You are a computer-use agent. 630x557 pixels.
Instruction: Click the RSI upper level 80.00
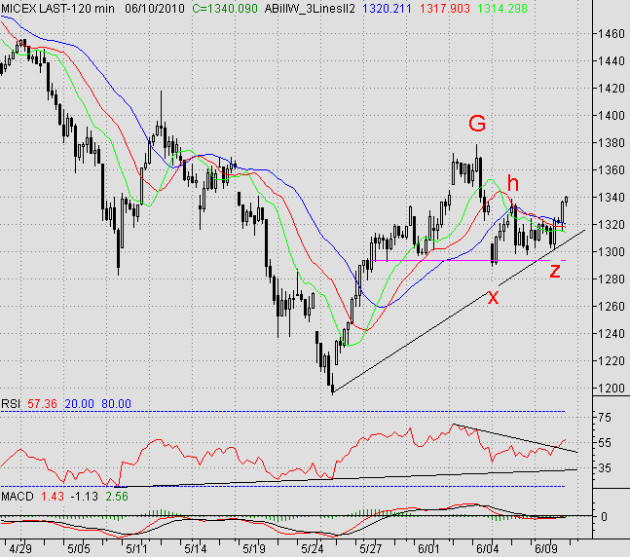116,403
